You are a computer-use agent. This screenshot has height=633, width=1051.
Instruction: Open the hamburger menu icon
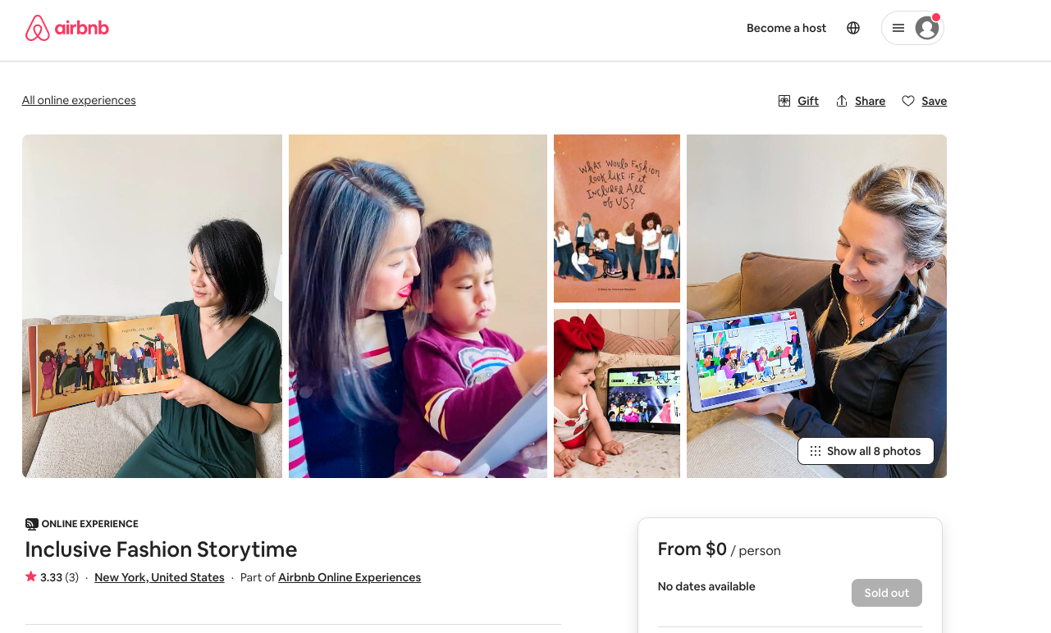(x=898, y=28)
